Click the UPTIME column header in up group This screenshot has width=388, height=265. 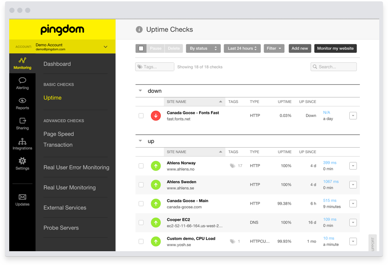click(285, 152)
